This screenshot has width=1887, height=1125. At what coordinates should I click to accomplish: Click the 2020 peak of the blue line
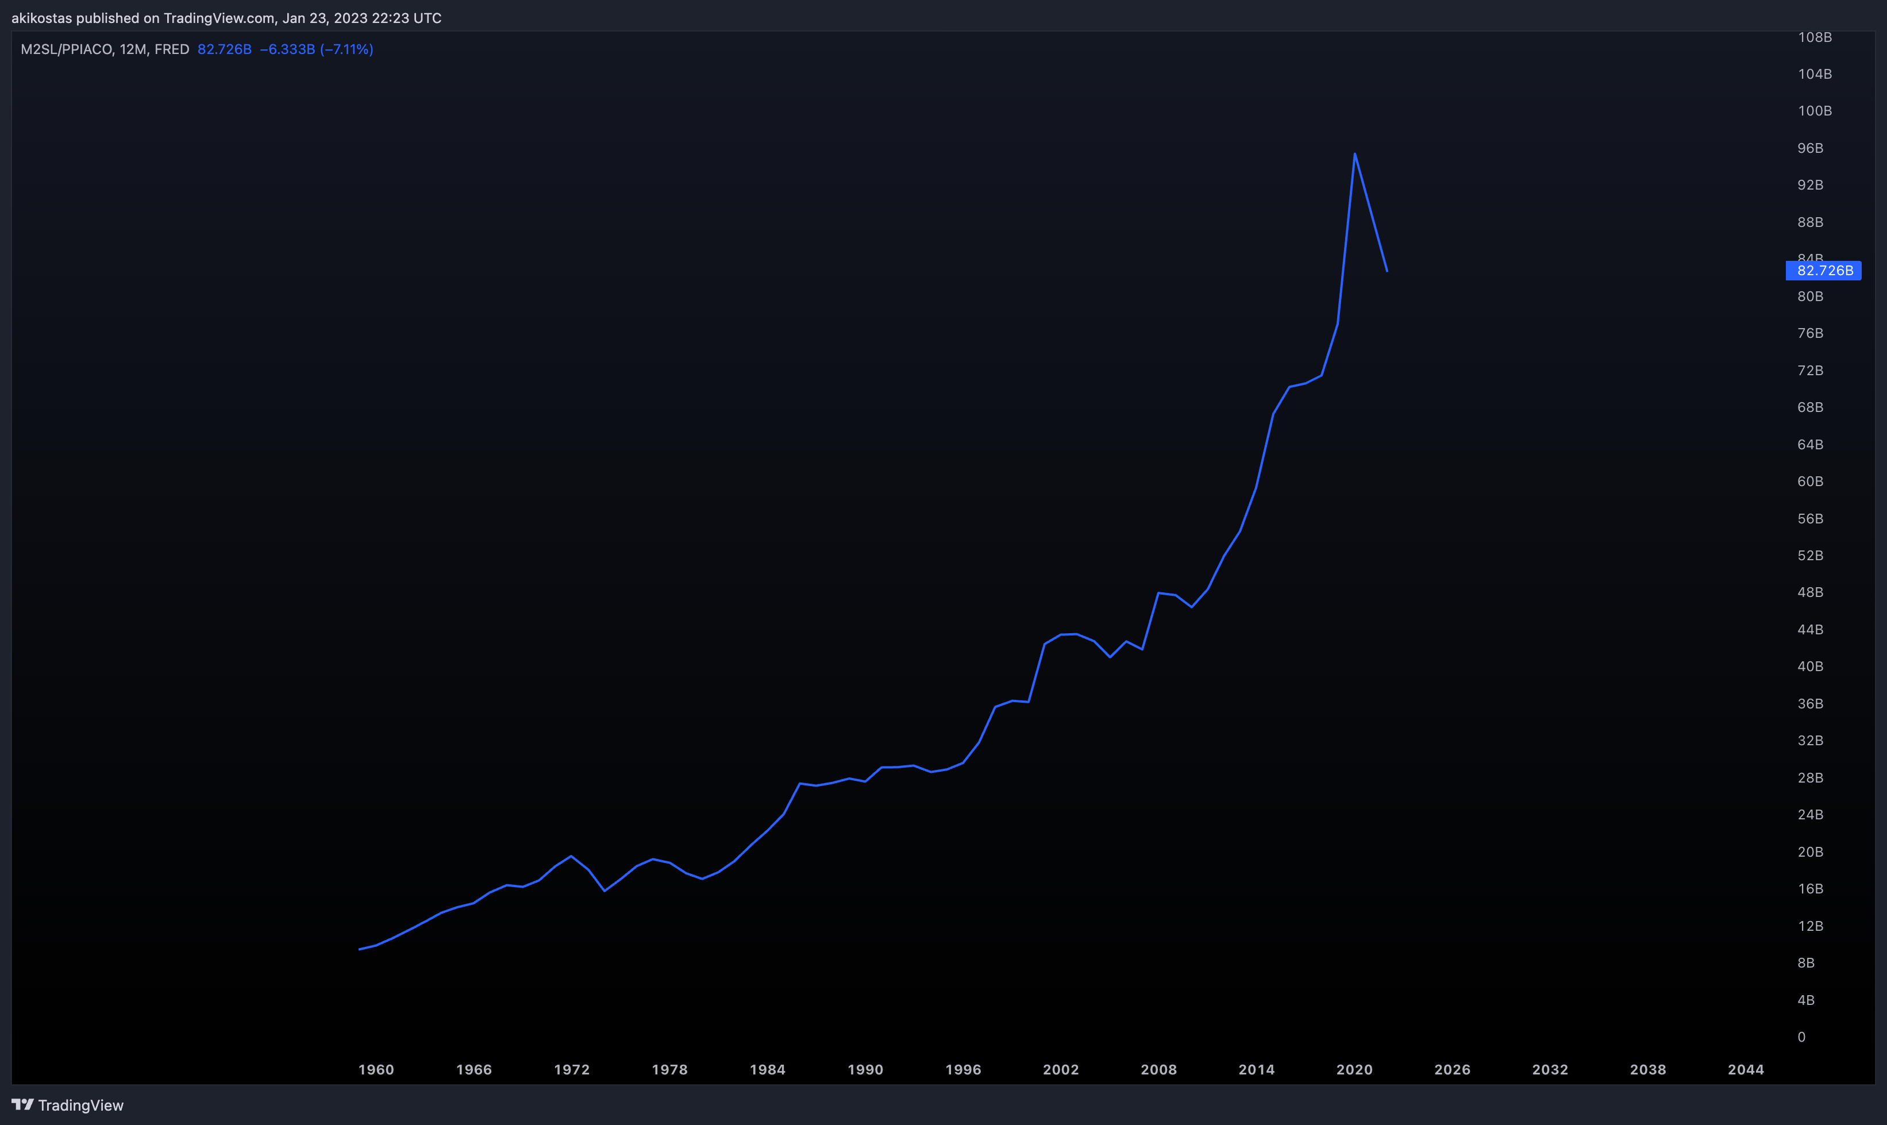coord(1355,154)
